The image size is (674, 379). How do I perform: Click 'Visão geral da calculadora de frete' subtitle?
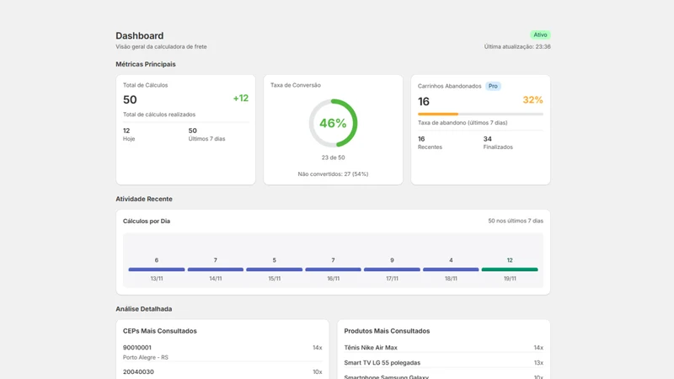pyautogui.click(x=161, y=46)
